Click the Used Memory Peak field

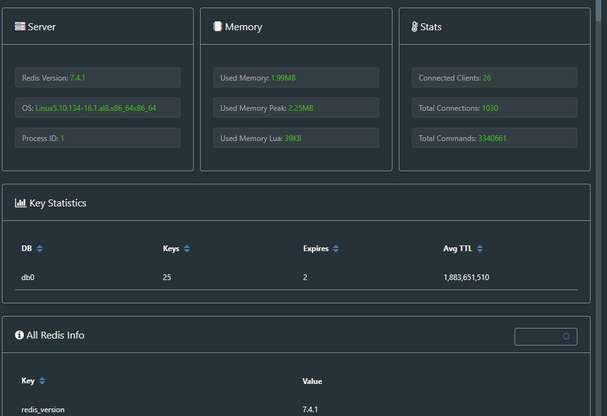point(296,108)
